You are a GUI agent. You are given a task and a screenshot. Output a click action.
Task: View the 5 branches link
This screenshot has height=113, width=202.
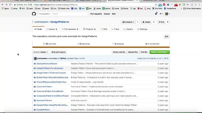(84, 44)
